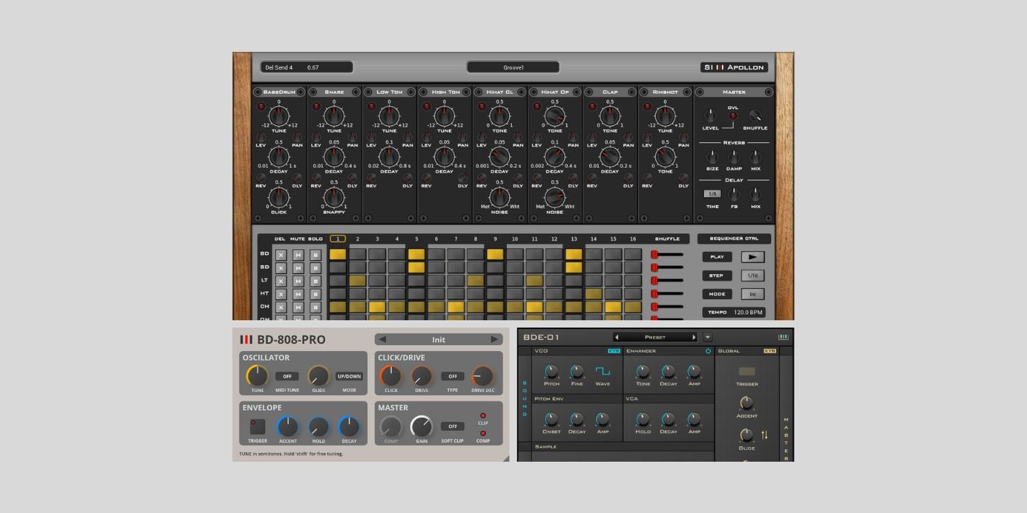This screenshot has height=513, width=1027.
Task: Select the square wave shape in BDE-01 VCO
Action: click(x=602, y=372)
